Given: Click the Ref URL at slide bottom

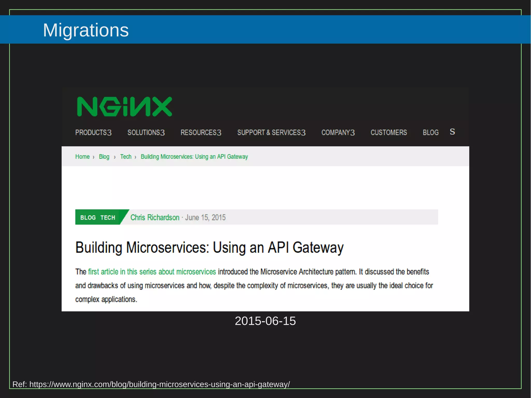Looking at the screenshot, I should [160, 384].
